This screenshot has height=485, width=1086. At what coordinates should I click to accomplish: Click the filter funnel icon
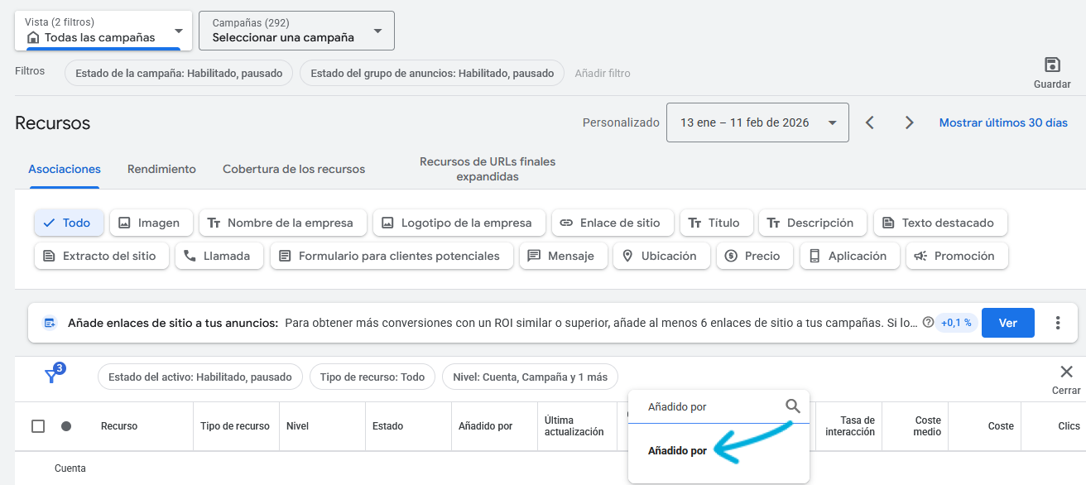[52, 376]
